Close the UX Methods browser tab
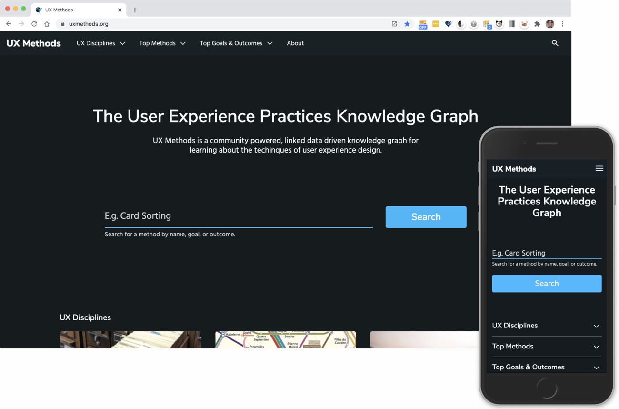The image size is (619, 409). 120,10
